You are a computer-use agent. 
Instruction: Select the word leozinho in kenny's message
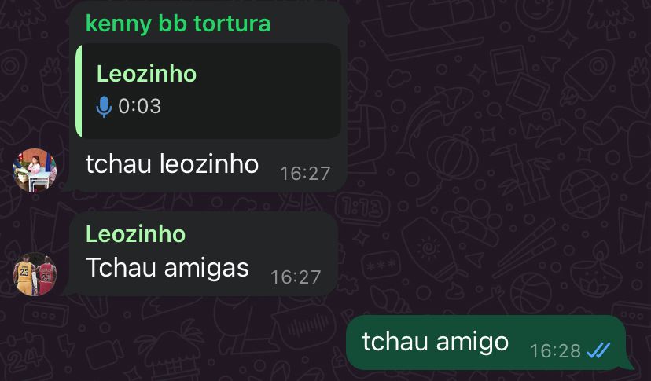tap(209, 163)
